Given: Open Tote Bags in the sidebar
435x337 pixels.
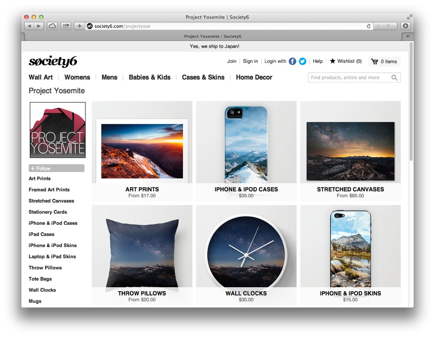Looking at the screenshot, I should pyautogui.click(x=40, y=279).
